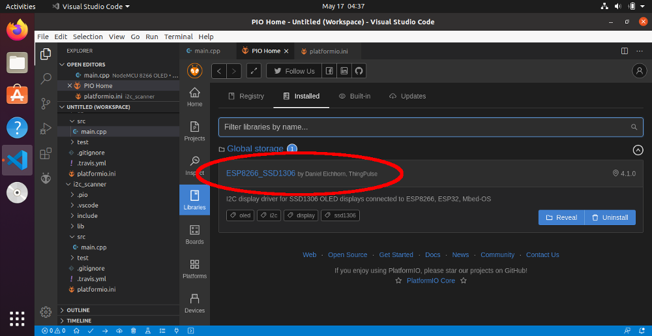Screen dimensions: 652x336
Task: Close the PIO Home tab
Action: click(x=286, y=51)
